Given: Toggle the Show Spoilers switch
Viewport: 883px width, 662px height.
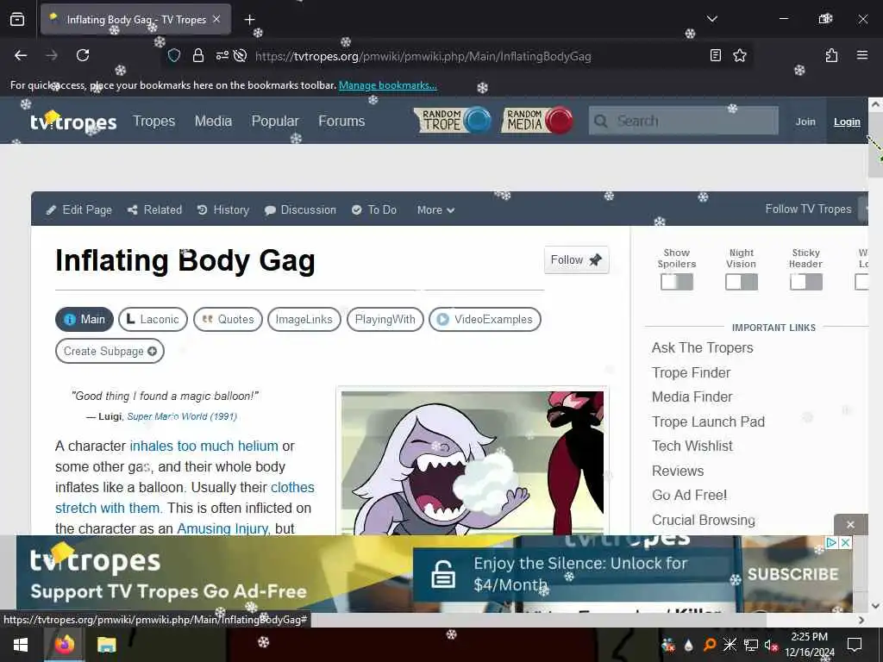Looking at the screenshot, I should tap(677, 282).
